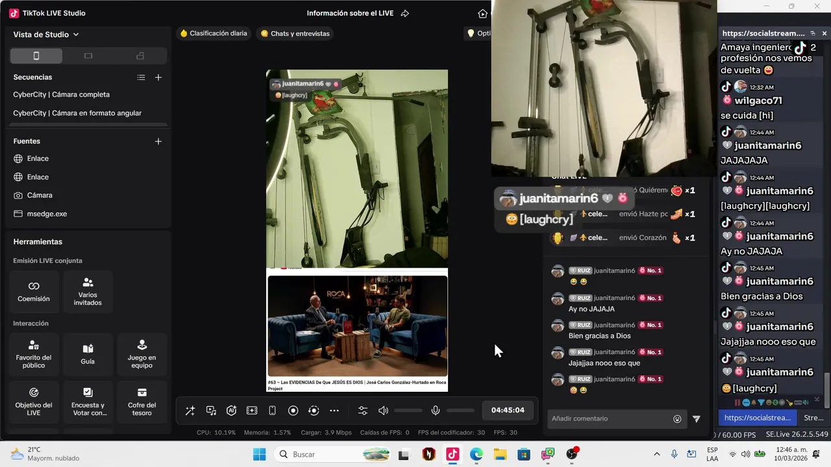Click wilgaco71 username in social stream chat
831x467 pixels.
(x=758, y=101)
